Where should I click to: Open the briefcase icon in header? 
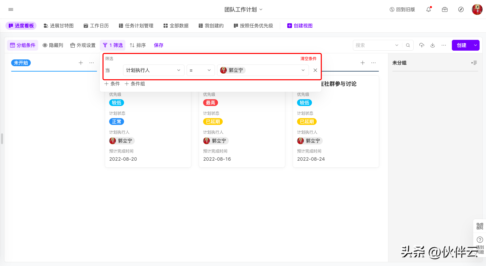(x=445, y=9)
